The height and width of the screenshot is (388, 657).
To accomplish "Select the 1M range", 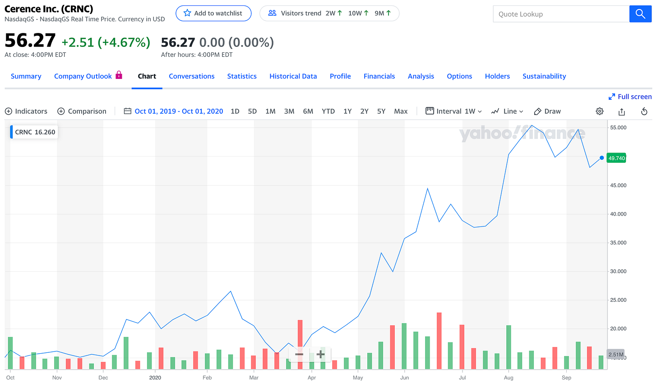I will (270, 111).
